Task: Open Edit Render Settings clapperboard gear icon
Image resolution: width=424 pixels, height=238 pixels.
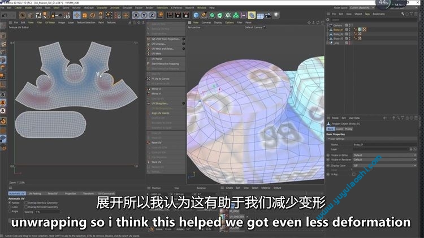Action: pos(186,15)
